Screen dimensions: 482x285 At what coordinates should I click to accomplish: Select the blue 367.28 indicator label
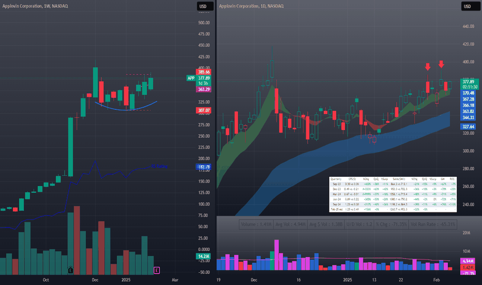click(469, 99)
